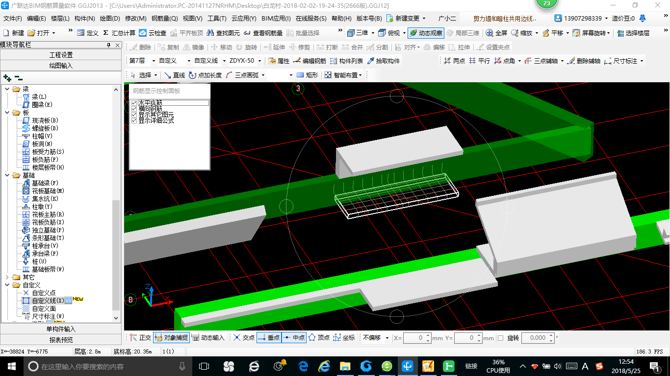The height and width of the screenshot is (376, 670).
Task: Select 平行 parallel auxiliary axis tool
Action: (x=479, y=61)
